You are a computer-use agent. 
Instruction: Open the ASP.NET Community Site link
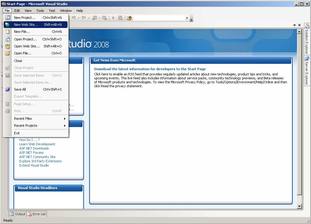tap(37, 157)
